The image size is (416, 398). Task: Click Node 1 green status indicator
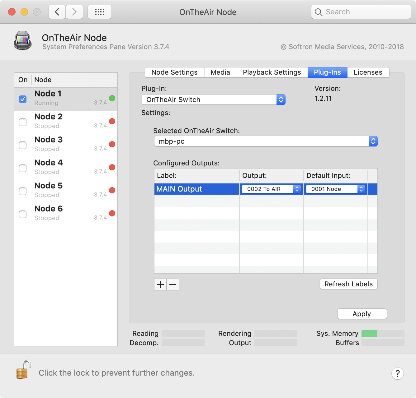point(112,98)
